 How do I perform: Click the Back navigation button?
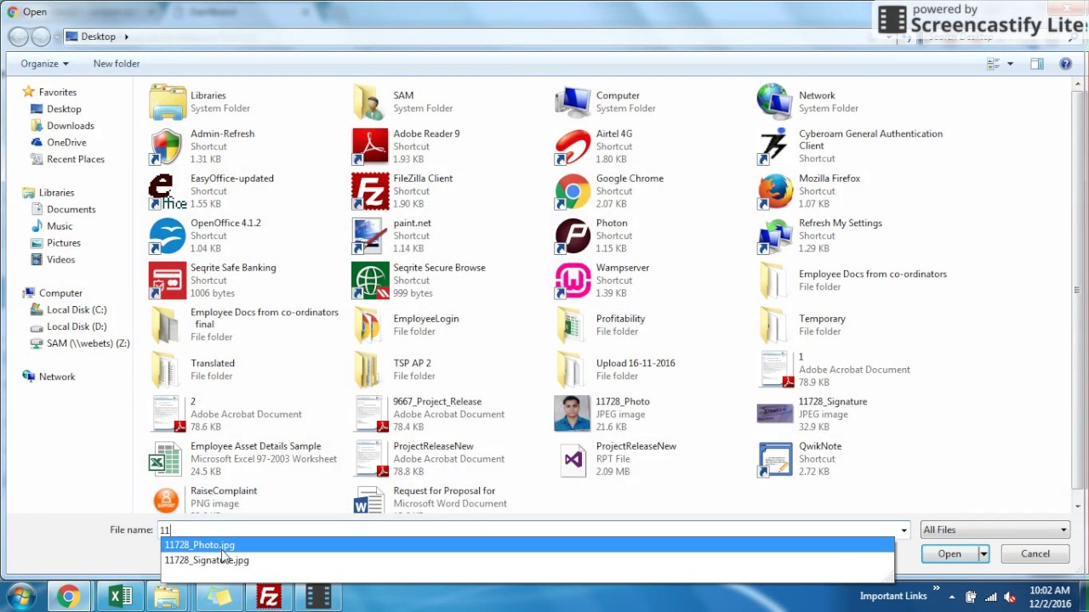[18, 37]
